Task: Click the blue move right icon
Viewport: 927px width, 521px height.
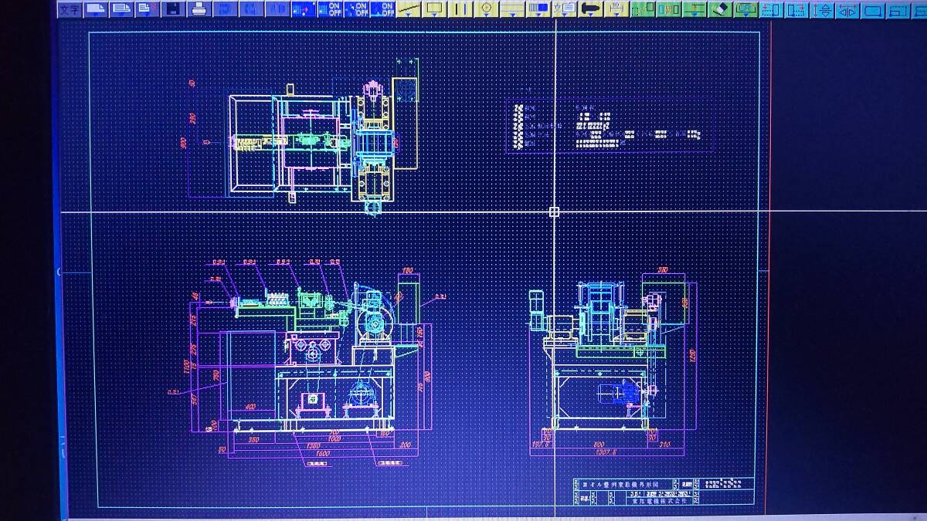Action: (x=797, y=9)
